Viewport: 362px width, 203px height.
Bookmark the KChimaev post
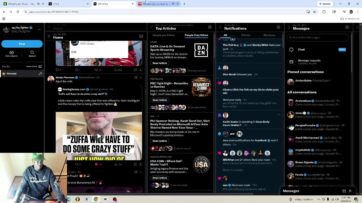[x=135, y=70]
